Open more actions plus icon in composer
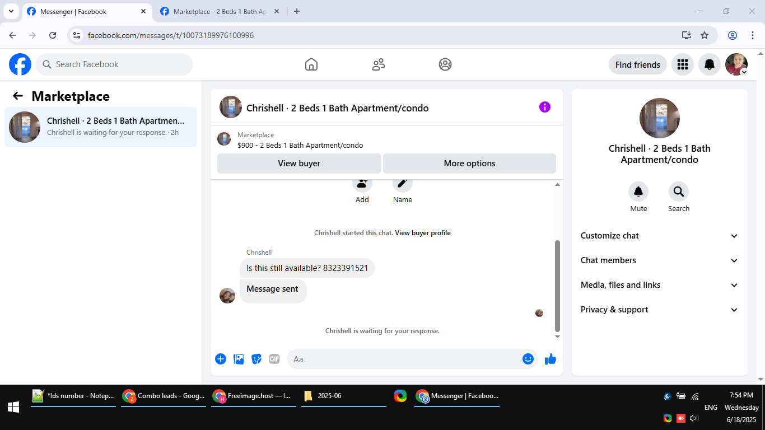765x430 pixels. (x=221, y=359)
